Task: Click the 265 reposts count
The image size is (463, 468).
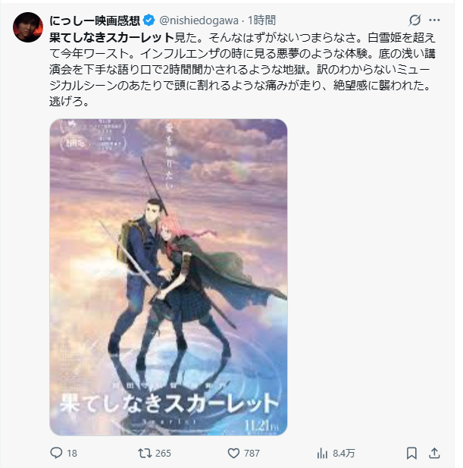Action: pyautogui.click(x=163, y=454)
